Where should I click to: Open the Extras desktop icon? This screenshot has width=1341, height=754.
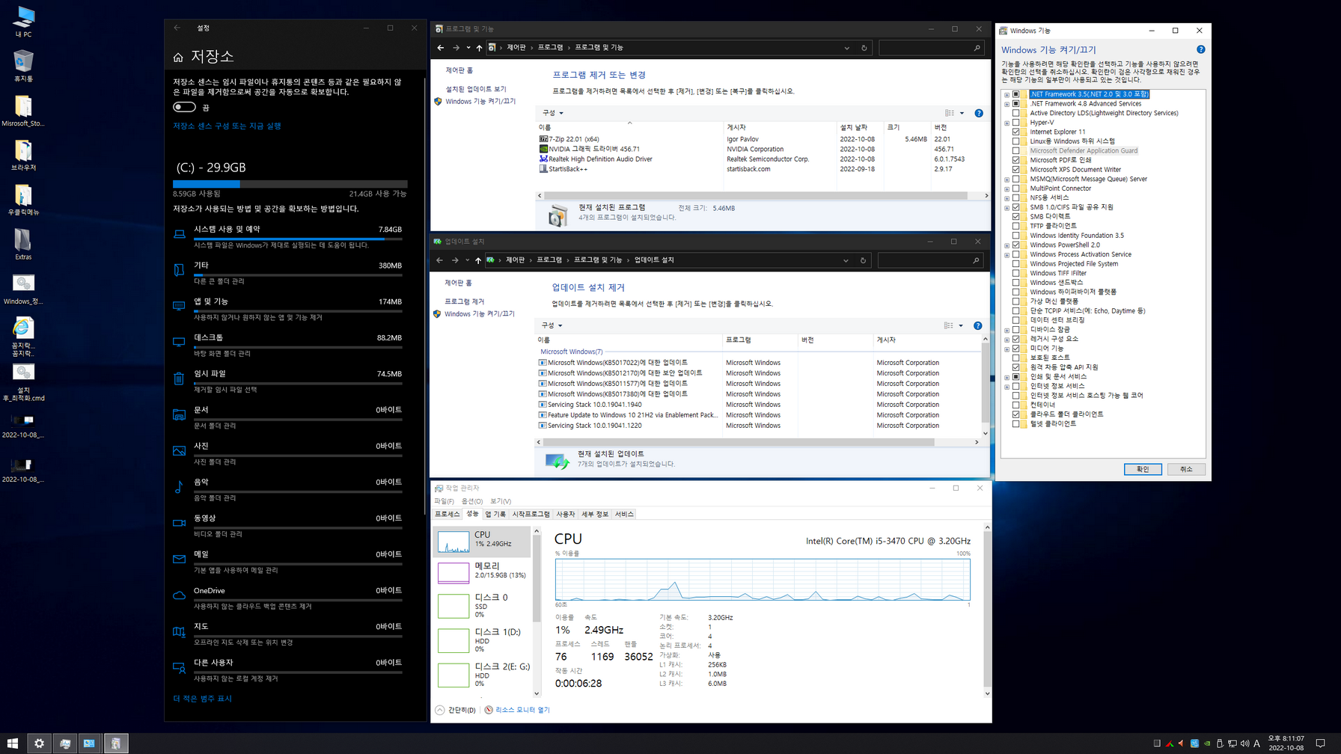coord(23,244)
